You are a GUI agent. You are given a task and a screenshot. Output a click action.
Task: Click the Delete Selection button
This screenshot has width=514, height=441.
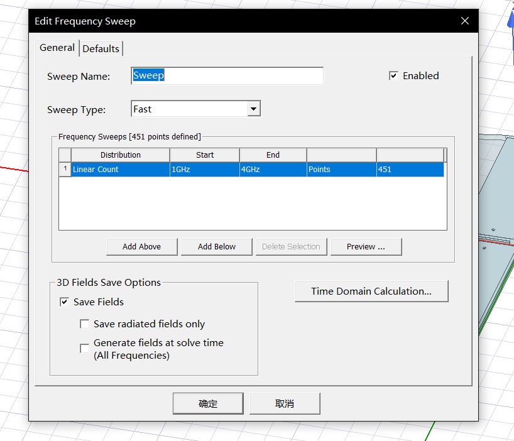click(291, 247)
